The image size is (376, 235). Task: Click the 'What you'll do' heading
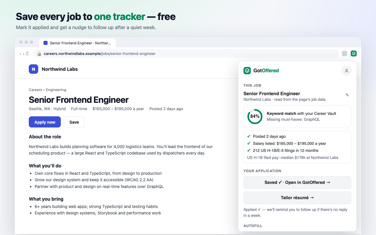coord(45,166)
